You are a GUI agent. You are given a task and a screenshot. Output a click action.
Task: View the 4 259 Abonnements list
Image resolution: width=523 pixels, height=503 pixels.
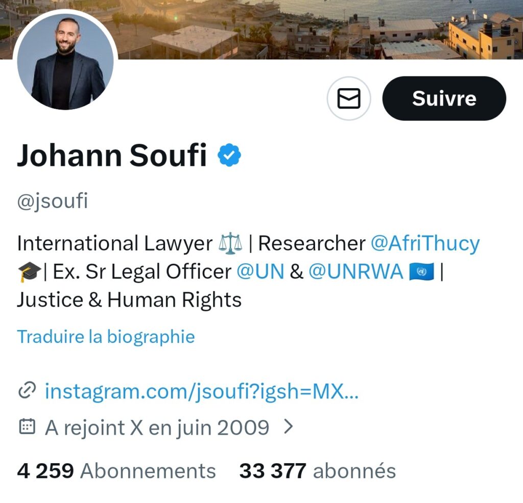pos(116,471)
